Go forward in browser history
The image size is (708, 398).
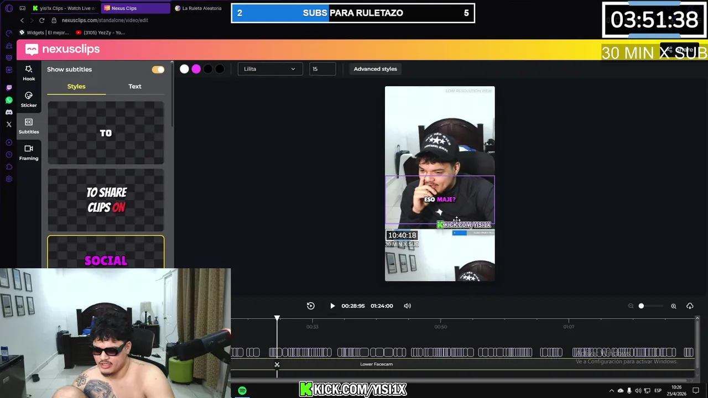(x=32, y=20)
